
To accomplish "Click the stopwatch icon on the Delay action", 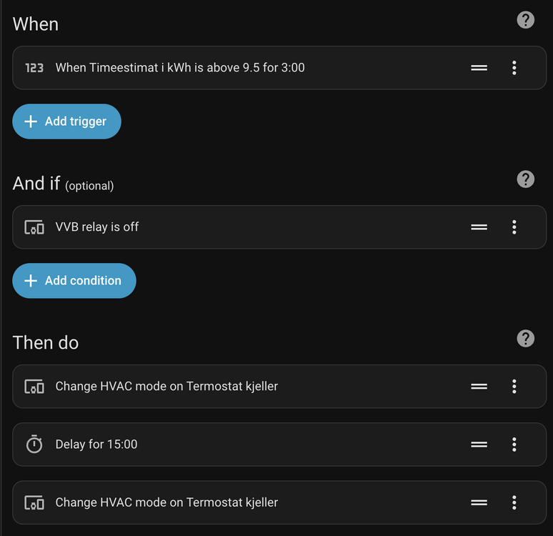I will [34, 445].
